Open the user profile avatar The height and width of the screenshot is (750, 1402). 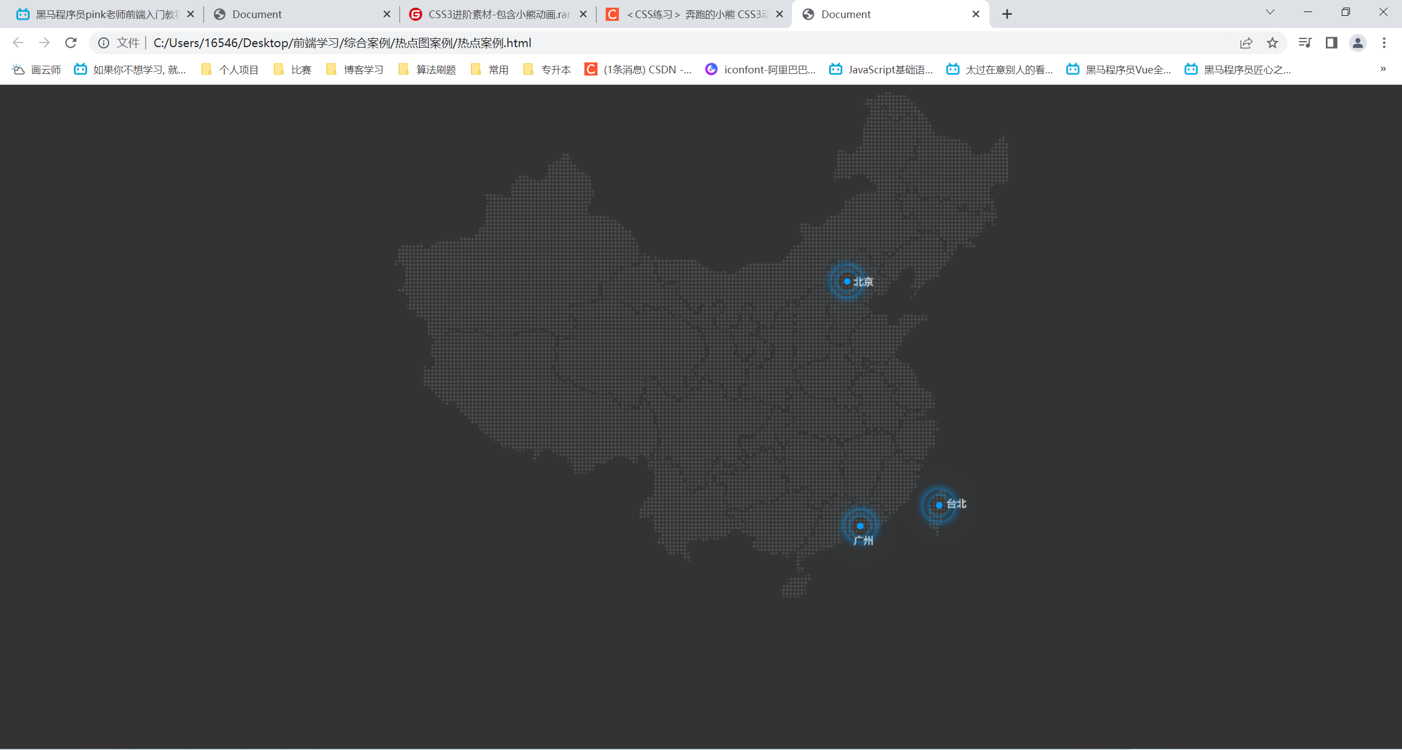(1358, 43)
